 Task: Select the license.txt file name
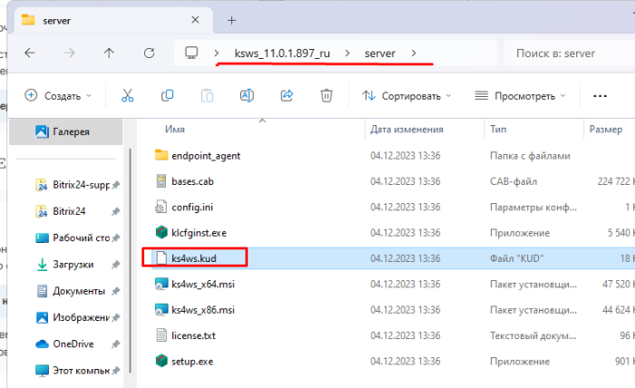(193, 335)
